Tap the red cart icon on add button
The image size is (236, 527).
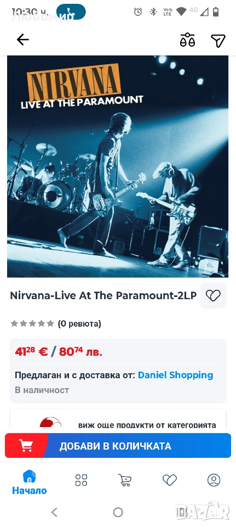tap(26, 446)
